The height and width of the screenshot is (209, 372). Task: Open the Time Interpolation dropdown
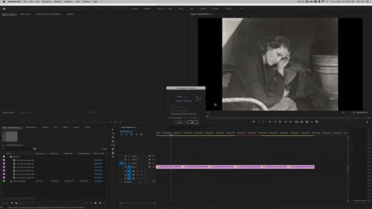pyautogui.click(x=191, y=118)
